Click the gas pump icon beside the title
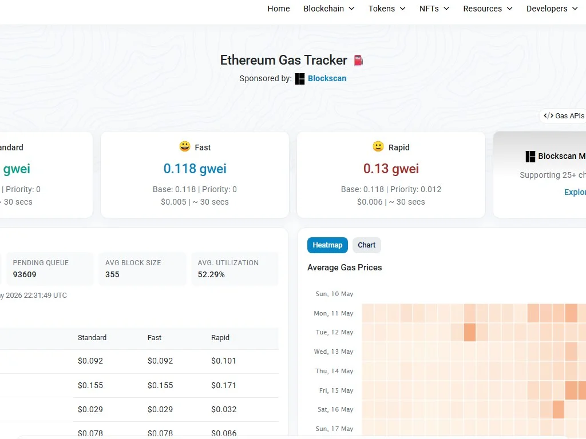This screenshot has height=439, width=586. pyautogui.click(x=358, y=61)
